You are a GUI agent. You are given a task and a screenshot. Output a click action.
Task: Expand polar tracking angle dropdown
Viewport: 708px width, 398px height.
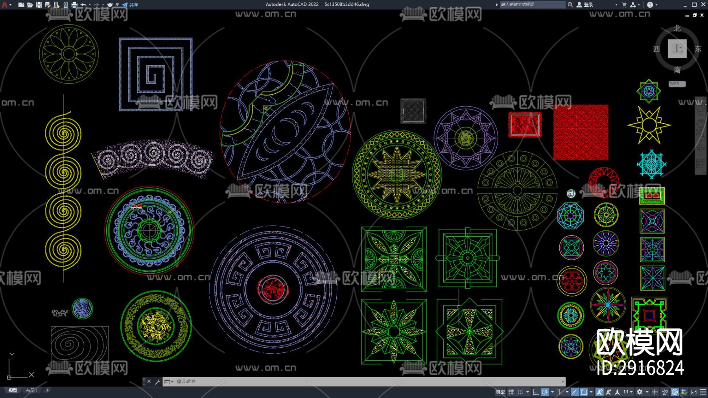point(552,392)
